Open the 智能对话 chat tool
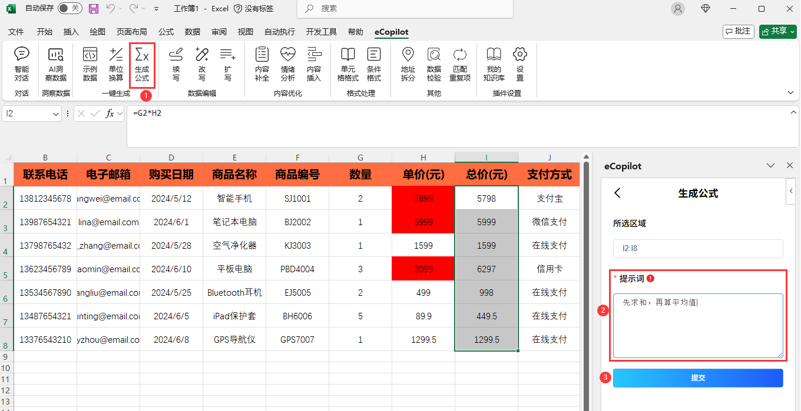This screenshot has width=801, height=411. [x=22, y=64]
